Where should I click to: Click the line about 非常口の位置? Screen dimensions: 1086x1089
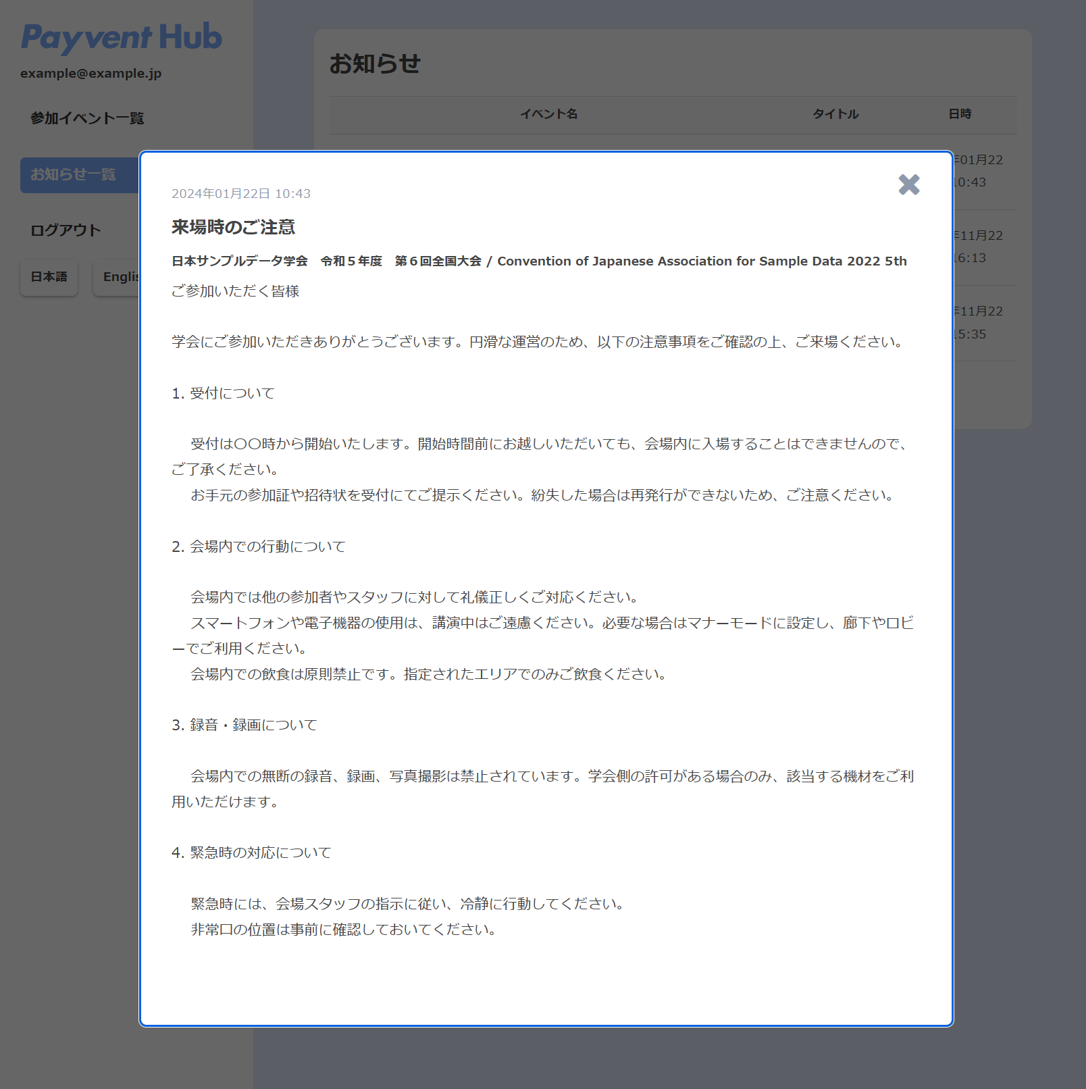coord(344,930)
